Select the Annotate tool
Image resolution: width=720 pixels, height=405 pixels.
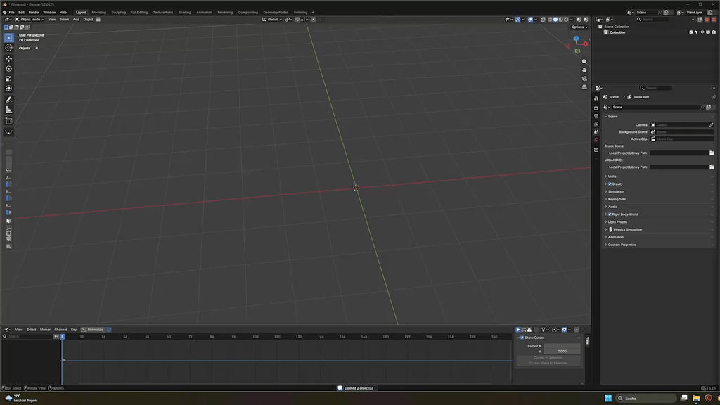click(8, 100)
